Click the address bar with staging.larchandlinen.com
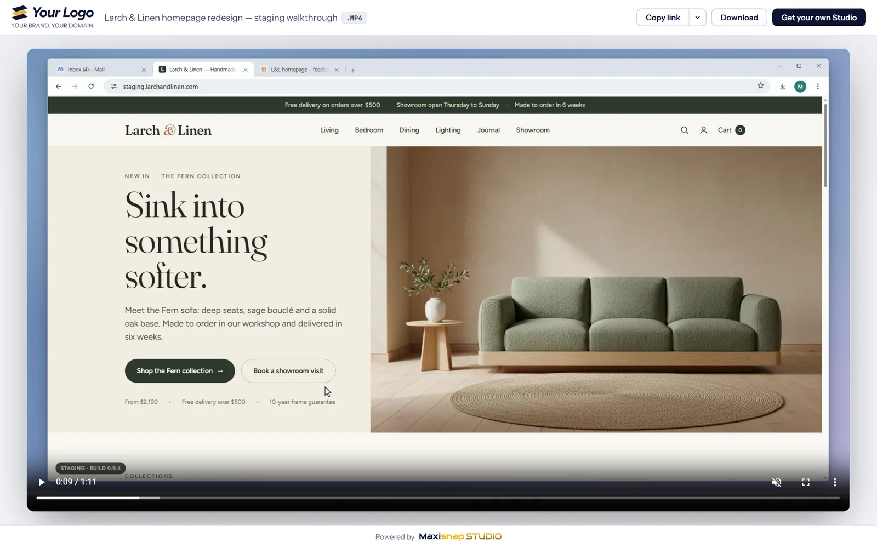The image size is (877, 548). [436, 87]
